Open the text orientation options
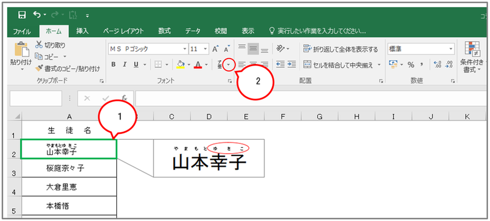Image resolution: width=490 pixels, height=221 pixels. click(282, 49)
